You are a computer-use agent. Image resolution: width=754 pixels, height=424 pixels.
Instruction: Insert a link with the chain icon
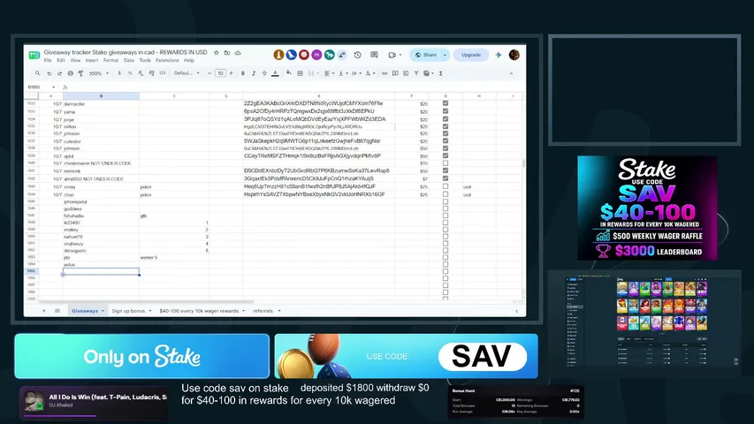pos(385,73)
